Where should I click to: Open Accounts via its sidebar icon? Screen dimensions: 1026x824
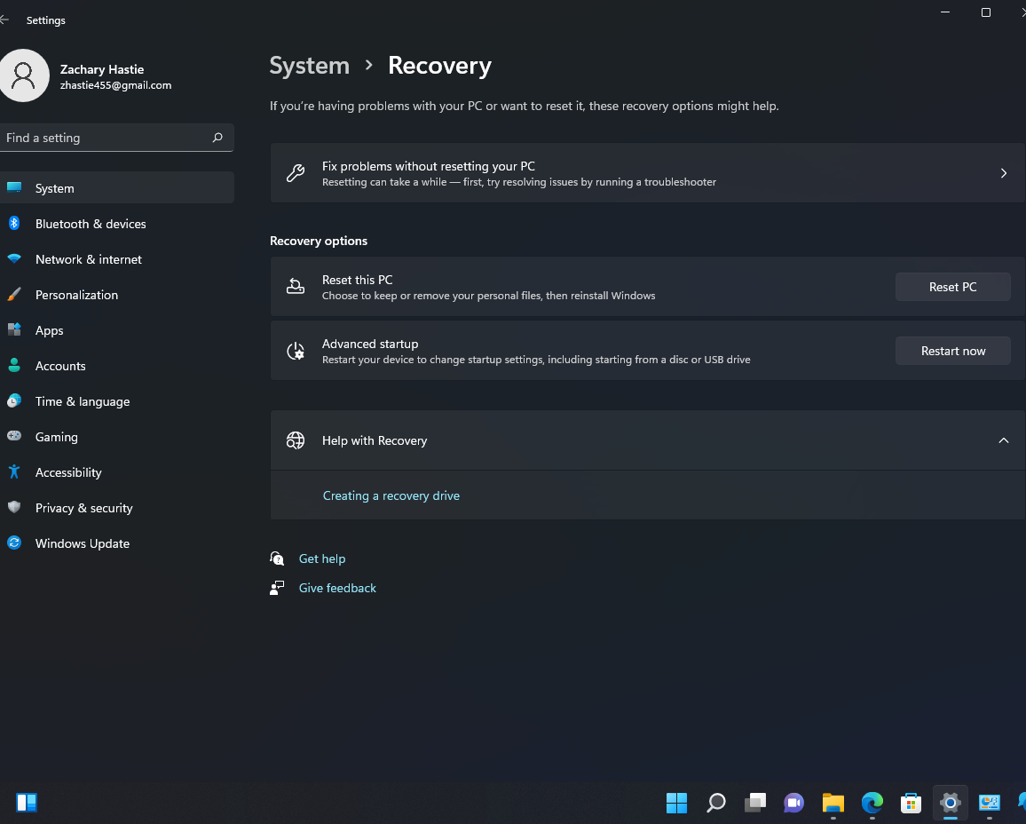(x=15, y=366)
